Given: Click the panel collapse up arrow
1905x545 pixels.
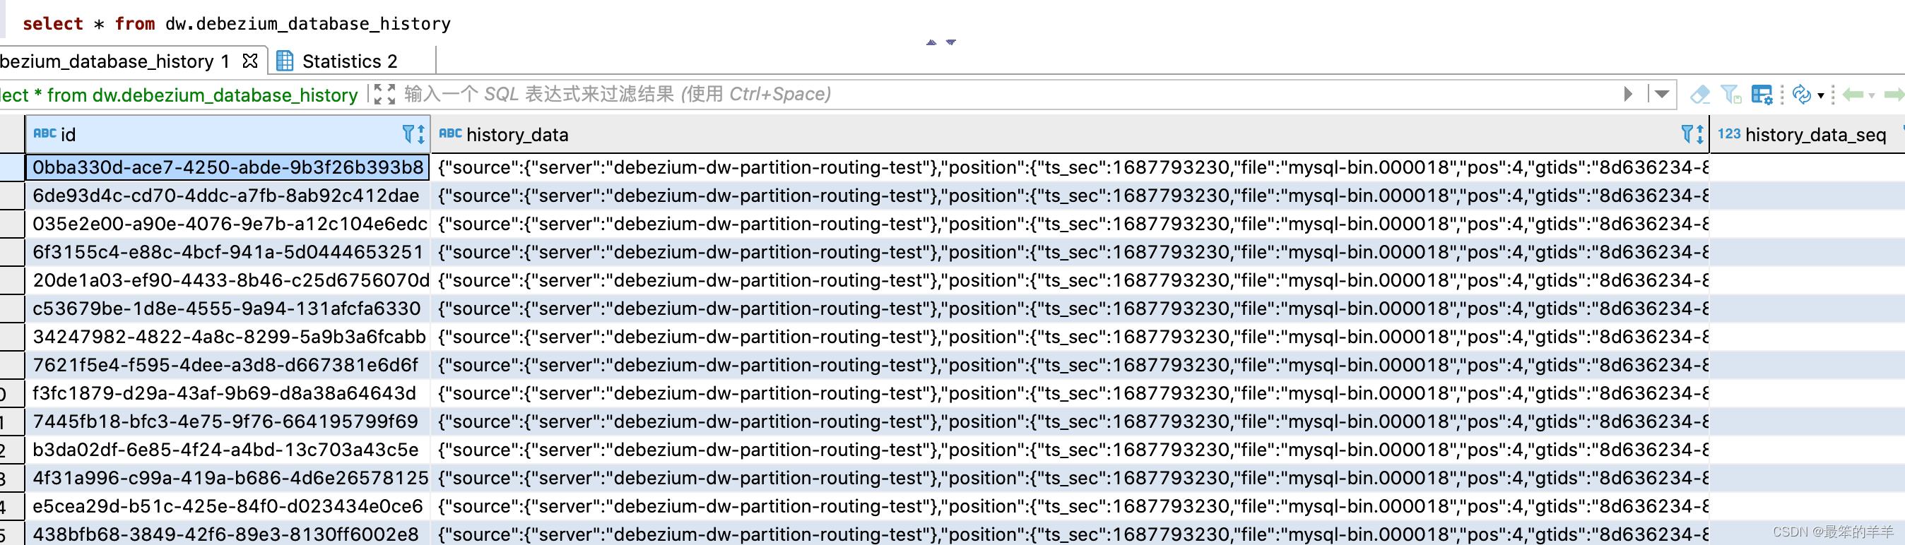Looking at the screenshot, I should coord(931,42).
